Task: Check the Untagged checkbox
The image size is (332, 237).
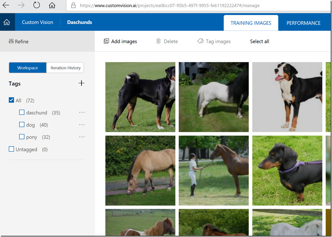Action: (11, 149)
